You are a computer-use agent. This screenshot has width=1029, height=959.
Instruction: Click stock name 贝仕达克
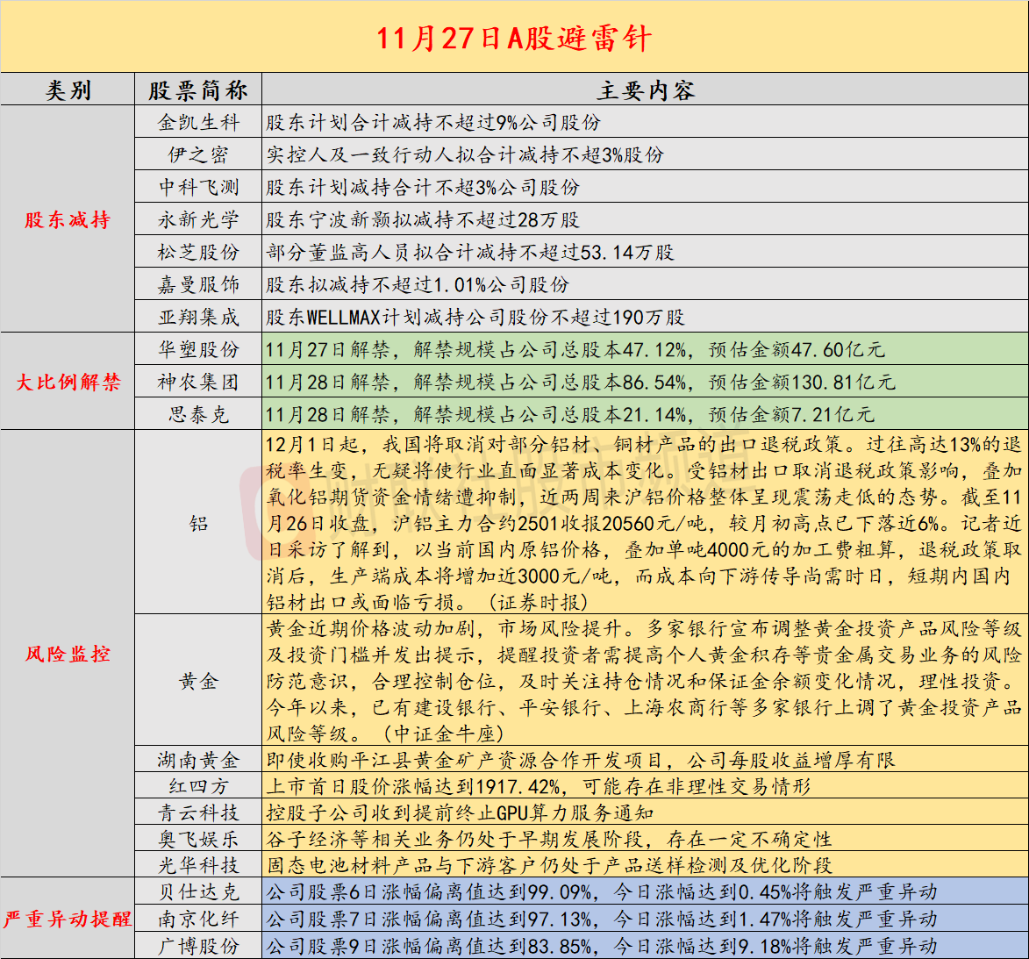198,892
